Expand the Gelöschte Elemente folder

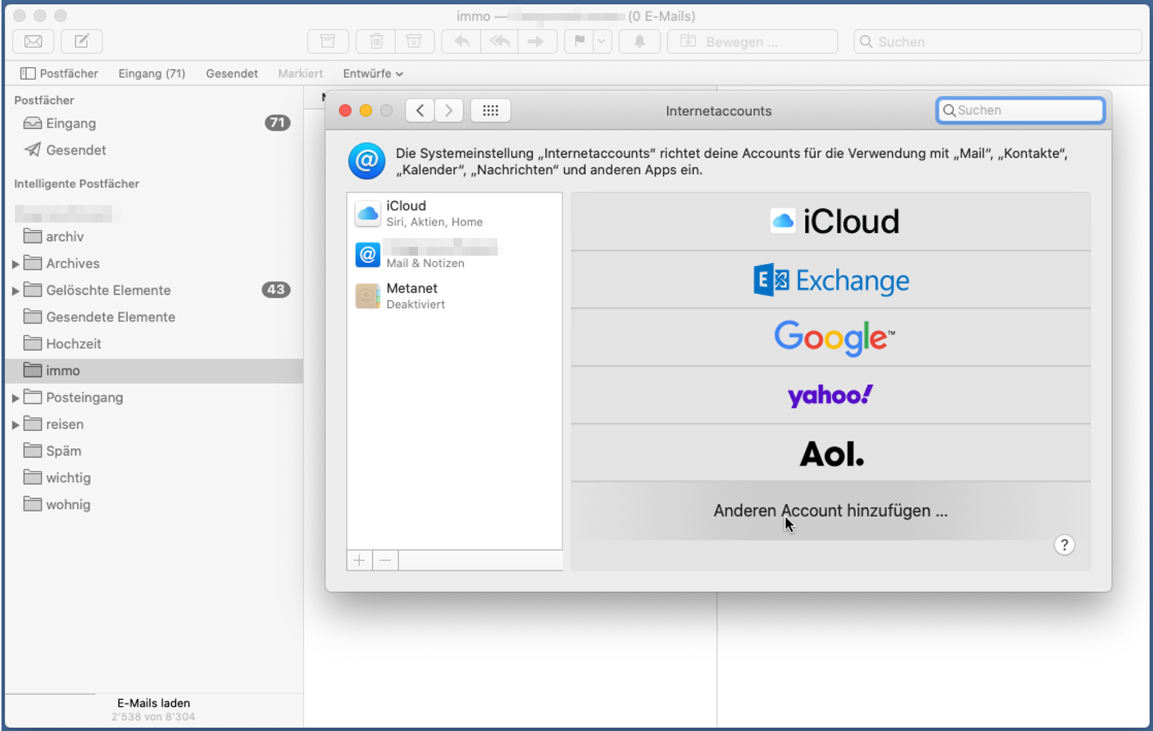tap(15, 290)
